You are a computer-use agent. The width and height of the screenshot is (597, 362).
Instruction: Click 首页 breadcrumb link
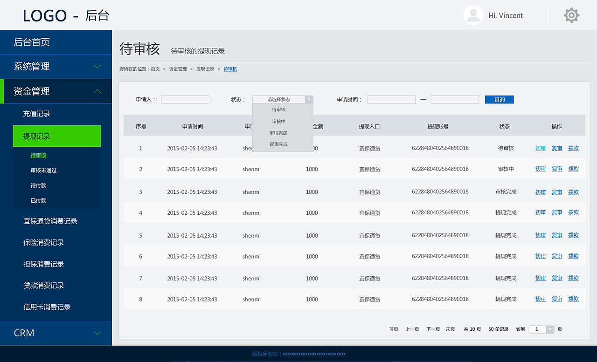click(x=155, y=69)
